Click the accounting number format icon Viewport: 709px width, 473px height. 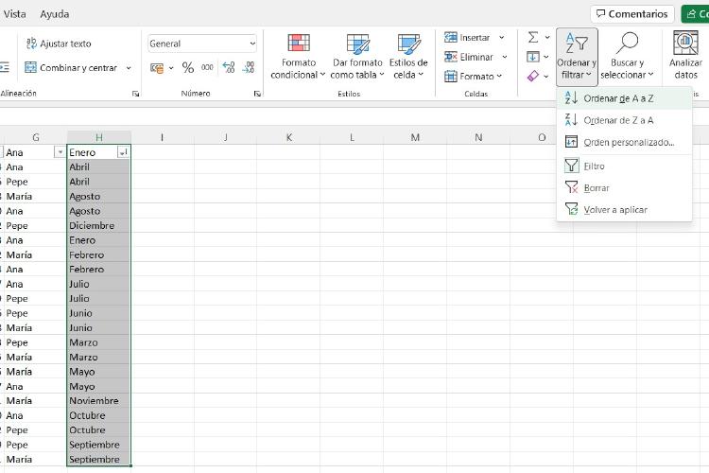coord(157,68)
